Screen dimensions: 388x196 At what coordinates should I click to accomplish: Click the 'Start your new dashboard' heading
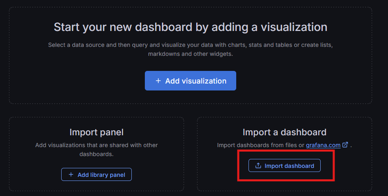tap(191, 27)
